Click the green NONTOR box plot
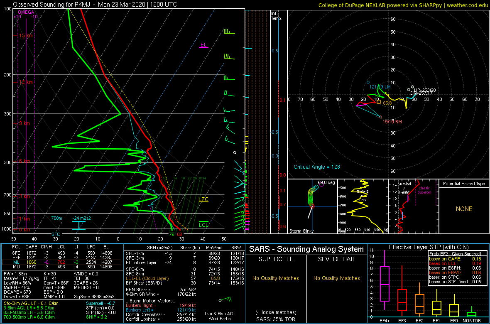Screen dimensions: 490x324 point(472,314)
